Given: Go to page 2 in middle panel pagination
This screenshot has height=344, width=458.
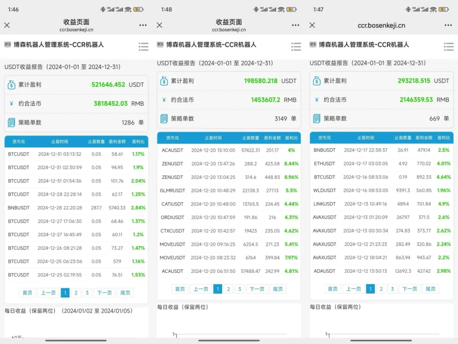Looking at the screenshot, I should pos(229,289).
